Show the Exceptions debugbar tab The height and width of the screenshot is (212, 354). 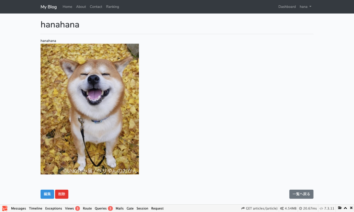pos(54,208)
